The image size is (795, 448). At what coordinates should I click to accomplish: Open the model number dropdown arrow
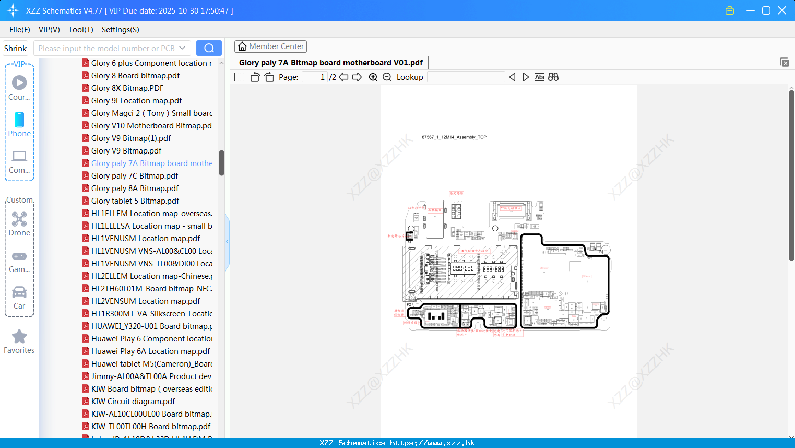pos(182,48)
